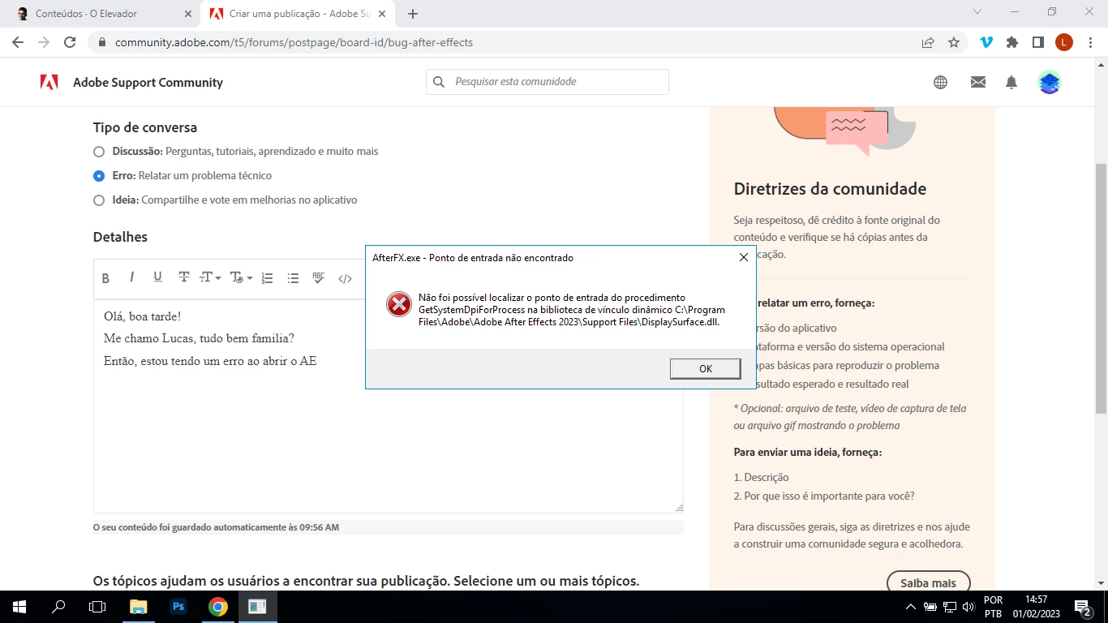Open the fourth taskbar app window
The height and width of the screenshot is (623, 1108).
pyautogui.click(x=257, y=607)
